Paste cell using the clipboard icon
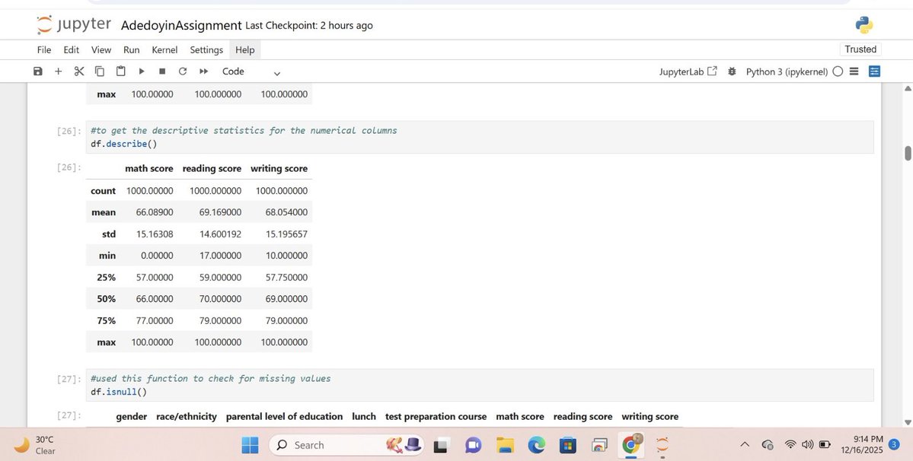 (x=120, y=71)
